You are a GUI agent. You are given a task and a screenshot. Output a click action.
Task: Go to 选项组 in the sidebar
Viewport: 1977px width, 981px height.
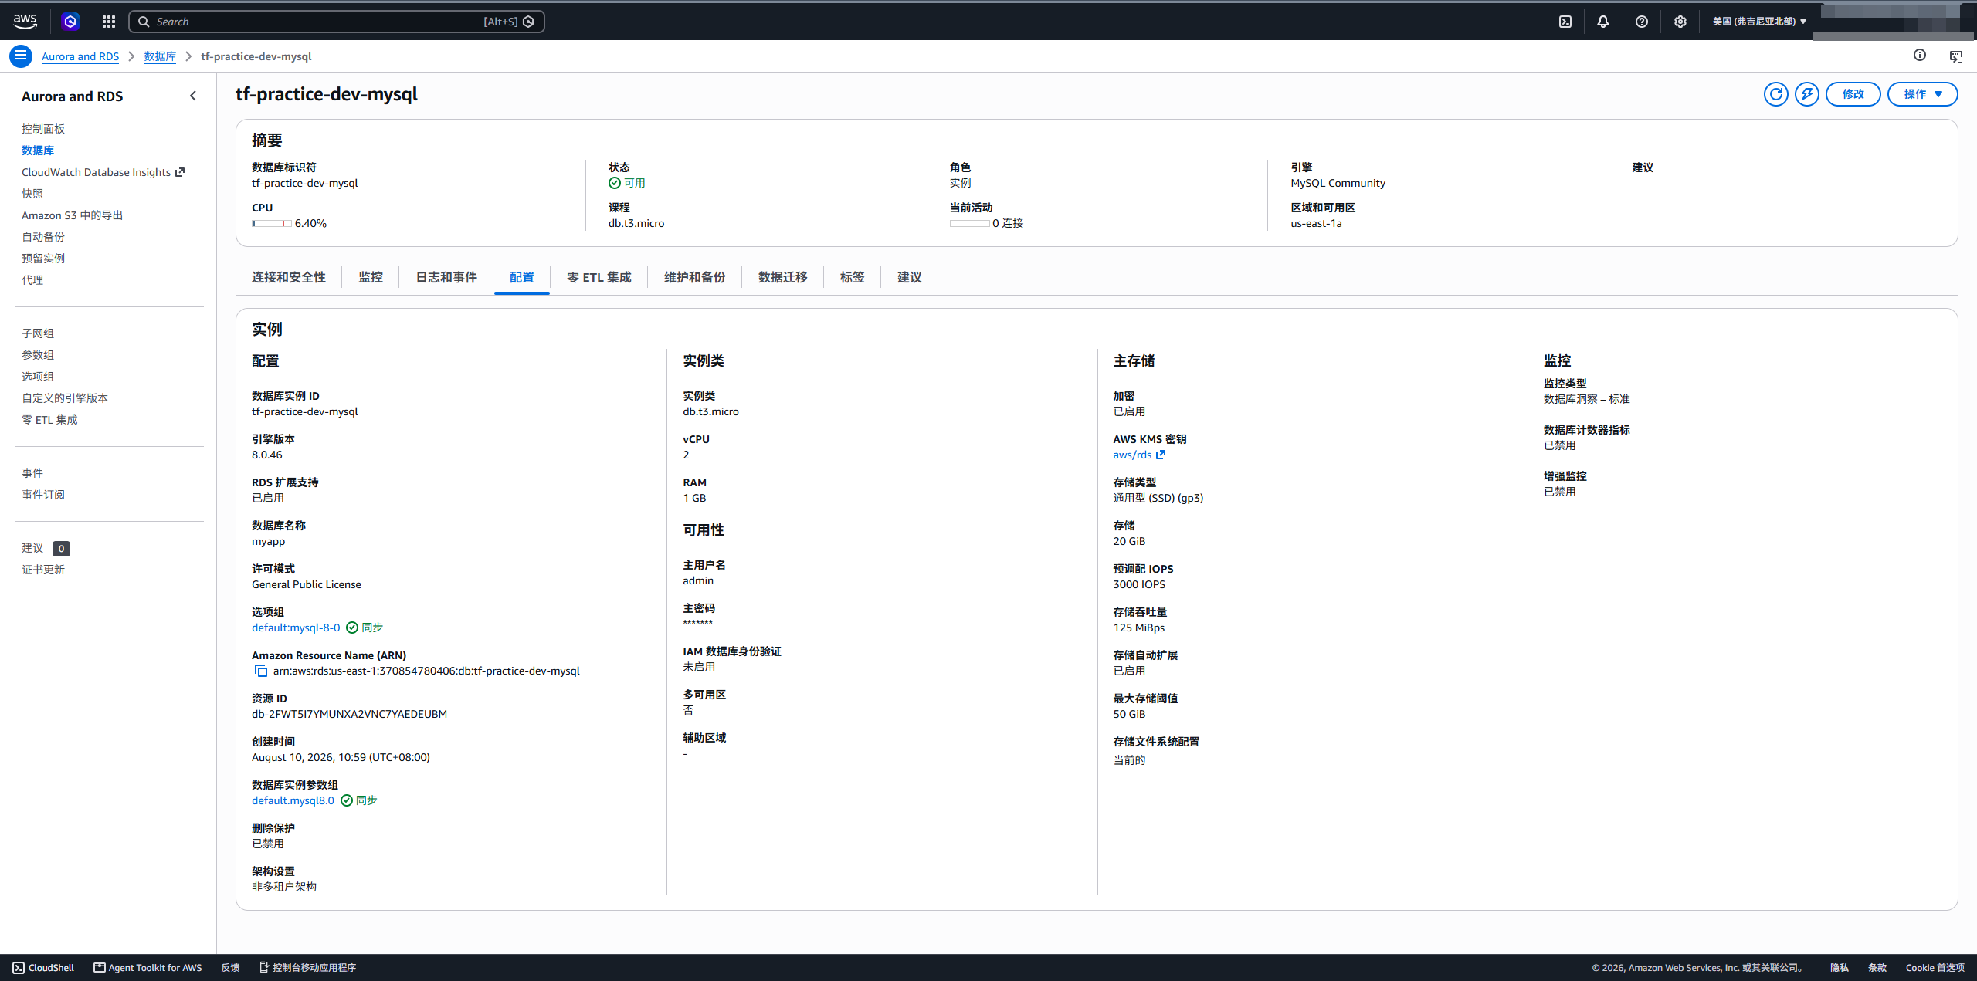(38, 377)
